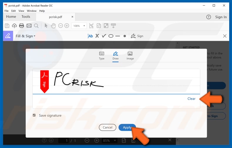This screenshot has height=148, width=232.
Task: Click the next page down arrow icon
Action: (51, 140)
